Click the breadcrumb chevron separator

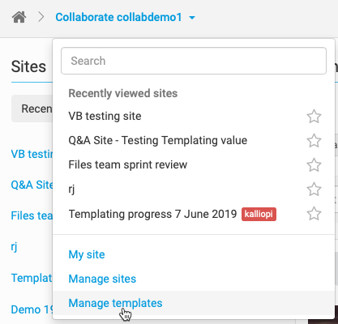[41, 17]
